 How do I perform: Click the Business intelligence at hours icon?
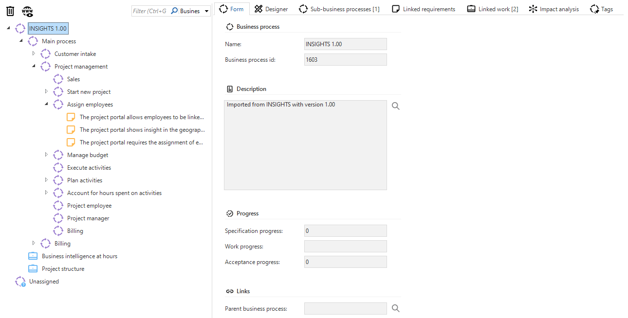(x=33, y=256)
